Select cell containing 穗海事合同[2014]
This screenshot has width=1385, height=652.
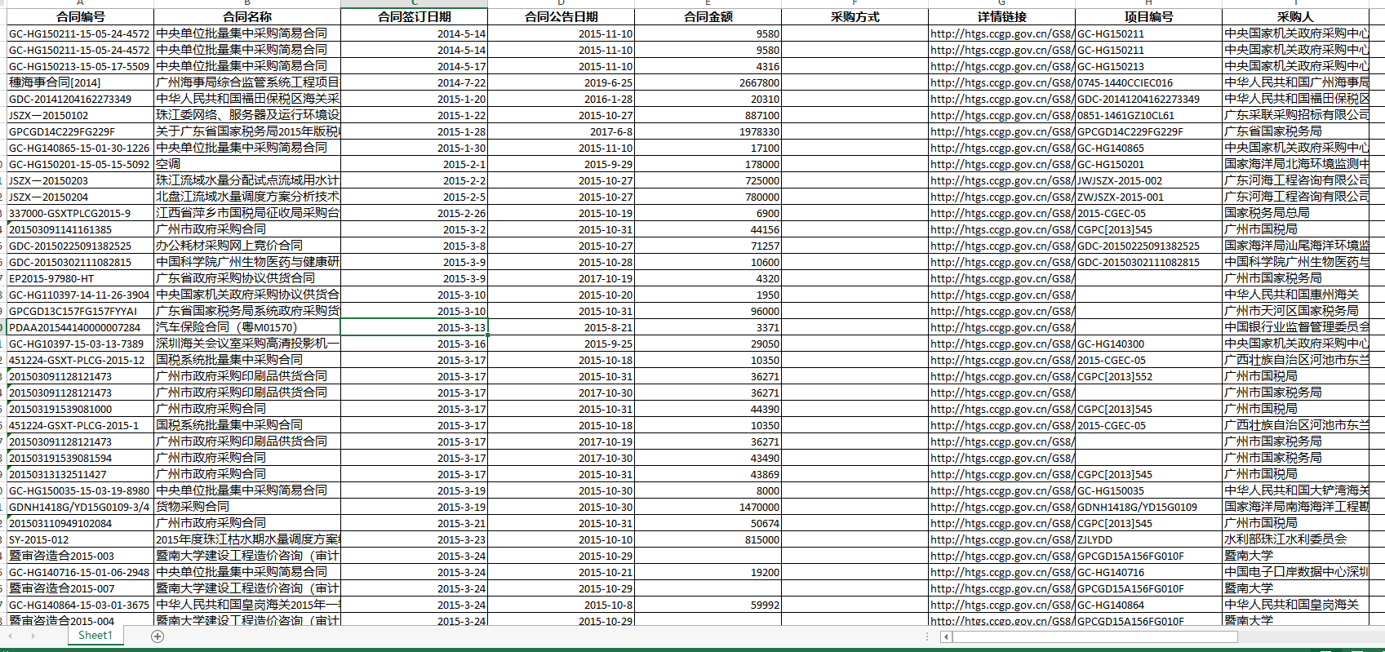(x=80, y=82)
